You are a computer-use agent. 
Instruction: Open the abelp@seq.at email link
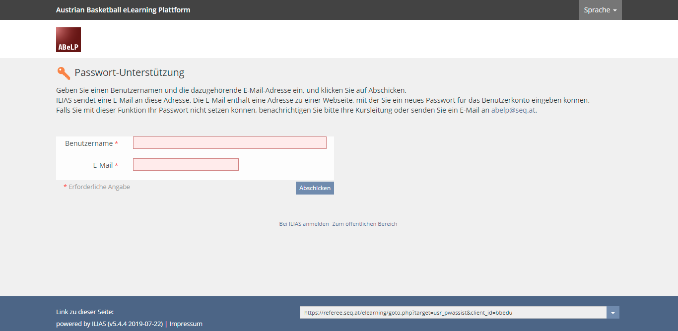(513, 111)
